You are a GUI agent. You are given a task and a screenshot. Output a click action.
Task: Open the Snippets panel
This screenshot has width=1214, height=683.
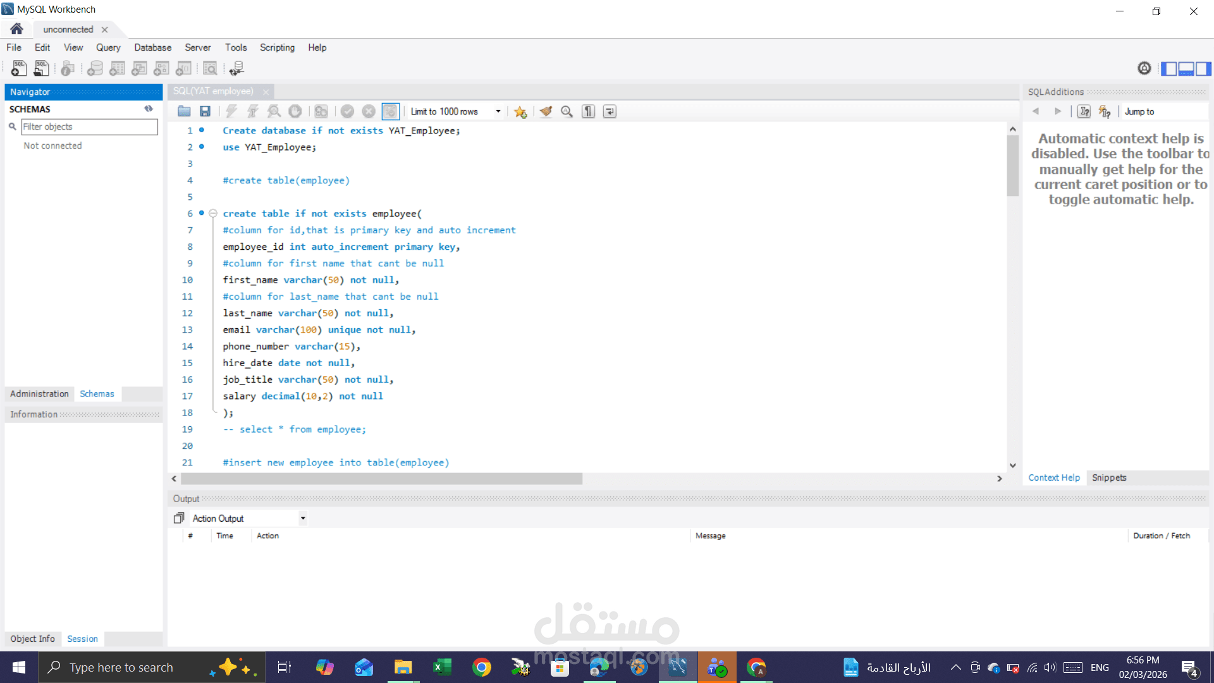tap(1108, 477)
